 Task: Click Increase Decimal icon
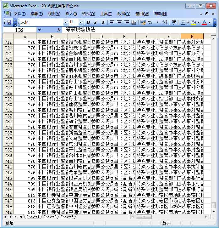(x=165, y=22)
